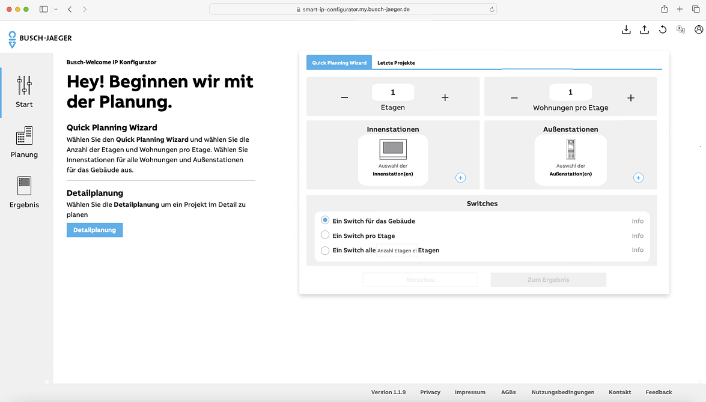The height and width of the screenshot is (402, 706).
Task: Click the reset arrow icon
Action: (663, 29)
